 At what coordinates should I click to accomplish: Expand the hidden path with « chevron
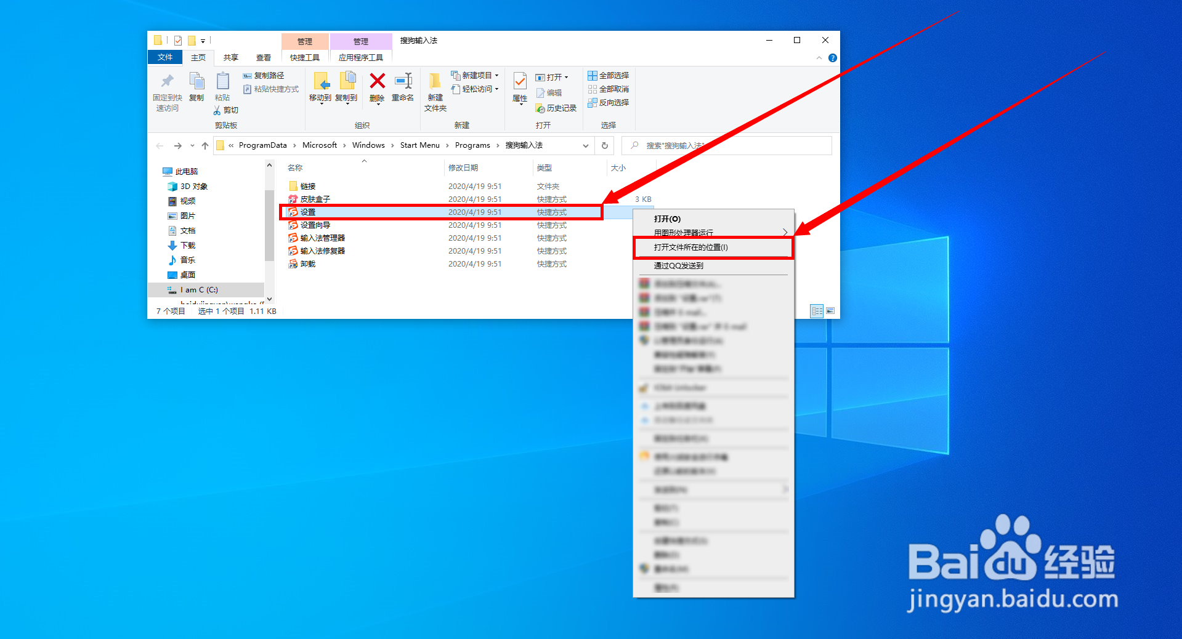pyautogui.click(x=231, y=145)
